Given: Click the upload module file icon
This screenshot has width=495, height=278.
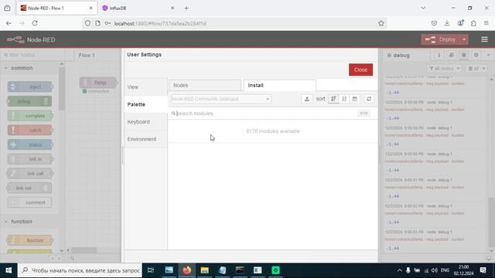Looking at the screenshot, I should [307, 99].
